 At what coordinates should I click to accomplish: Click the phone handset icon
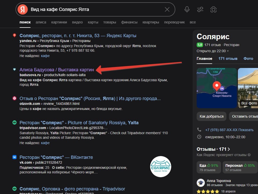click(x=199, y=130)
